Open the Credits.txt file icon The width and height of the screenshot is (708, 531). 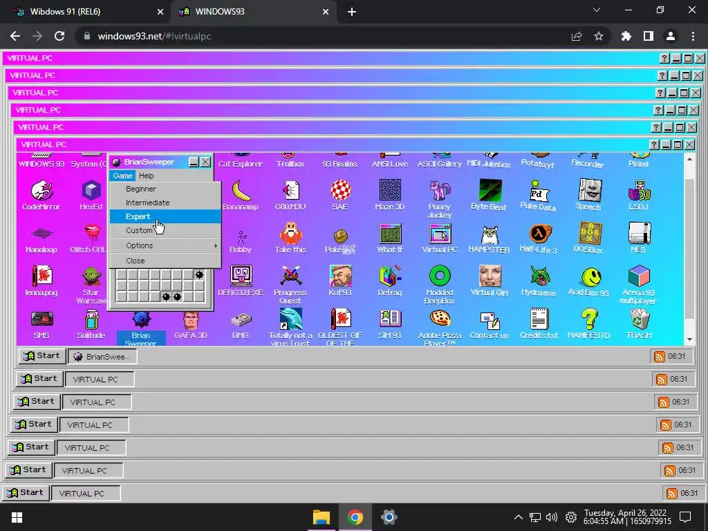click(x=539, y=324)
